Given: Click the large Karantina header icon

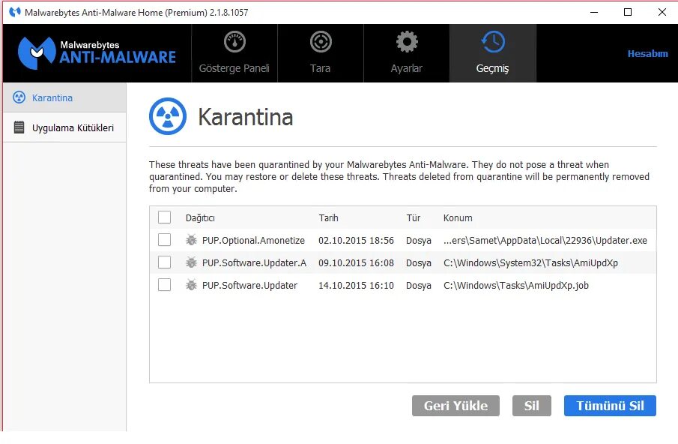Looking at the screenshot, I should (x=168, y=116).
